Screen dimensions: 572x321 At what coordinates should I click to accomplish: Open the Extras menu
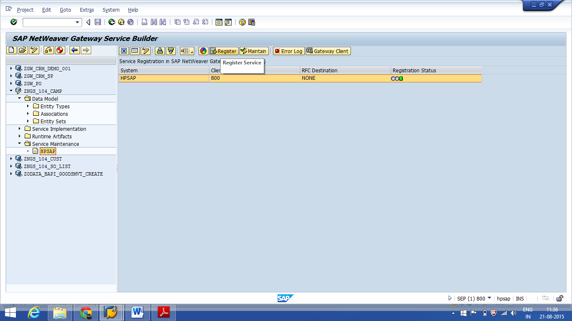coord(87,10)
